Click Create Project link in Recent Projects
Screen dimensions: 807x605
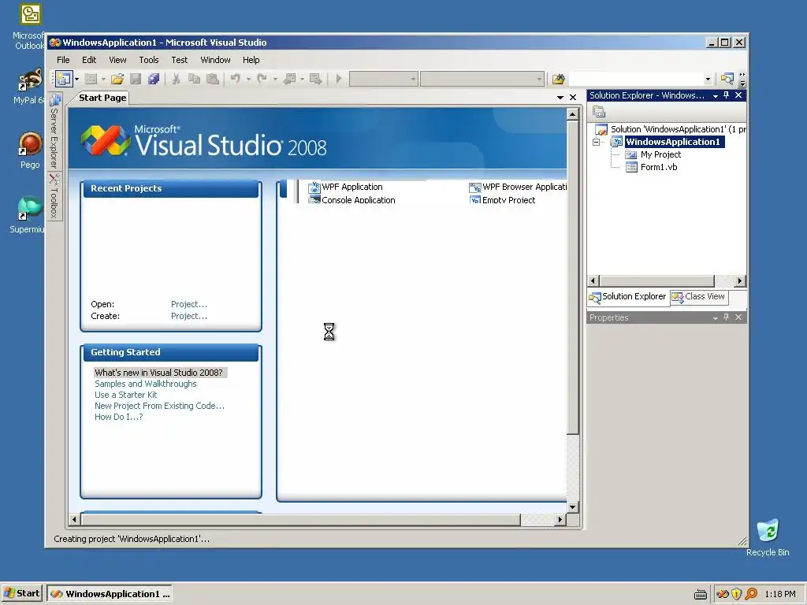[x=189, y=316]
